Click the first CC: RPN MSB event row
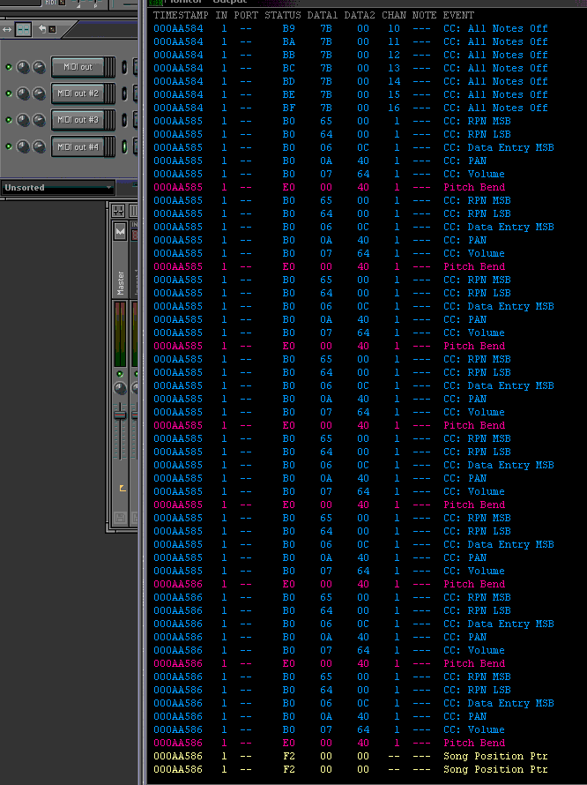The image size is (587, 785). [331, 121]
